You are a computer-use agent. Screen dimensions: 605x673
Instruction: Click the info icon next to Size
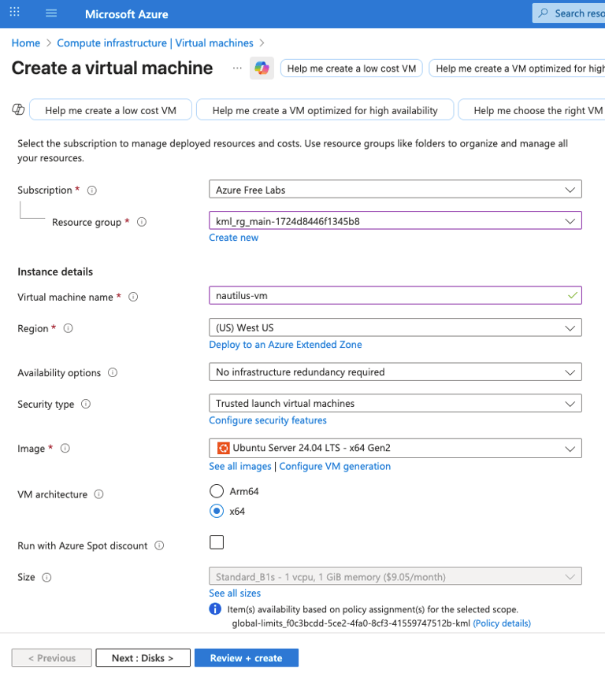[46, 578]
